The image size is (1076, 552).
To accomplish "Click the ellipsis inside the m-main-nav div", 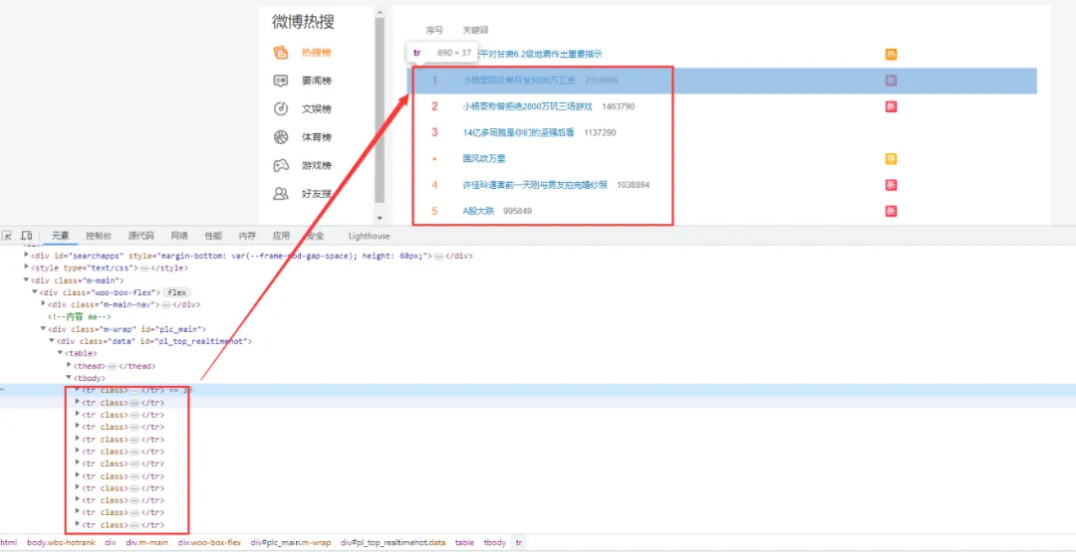I will [165, 304].
